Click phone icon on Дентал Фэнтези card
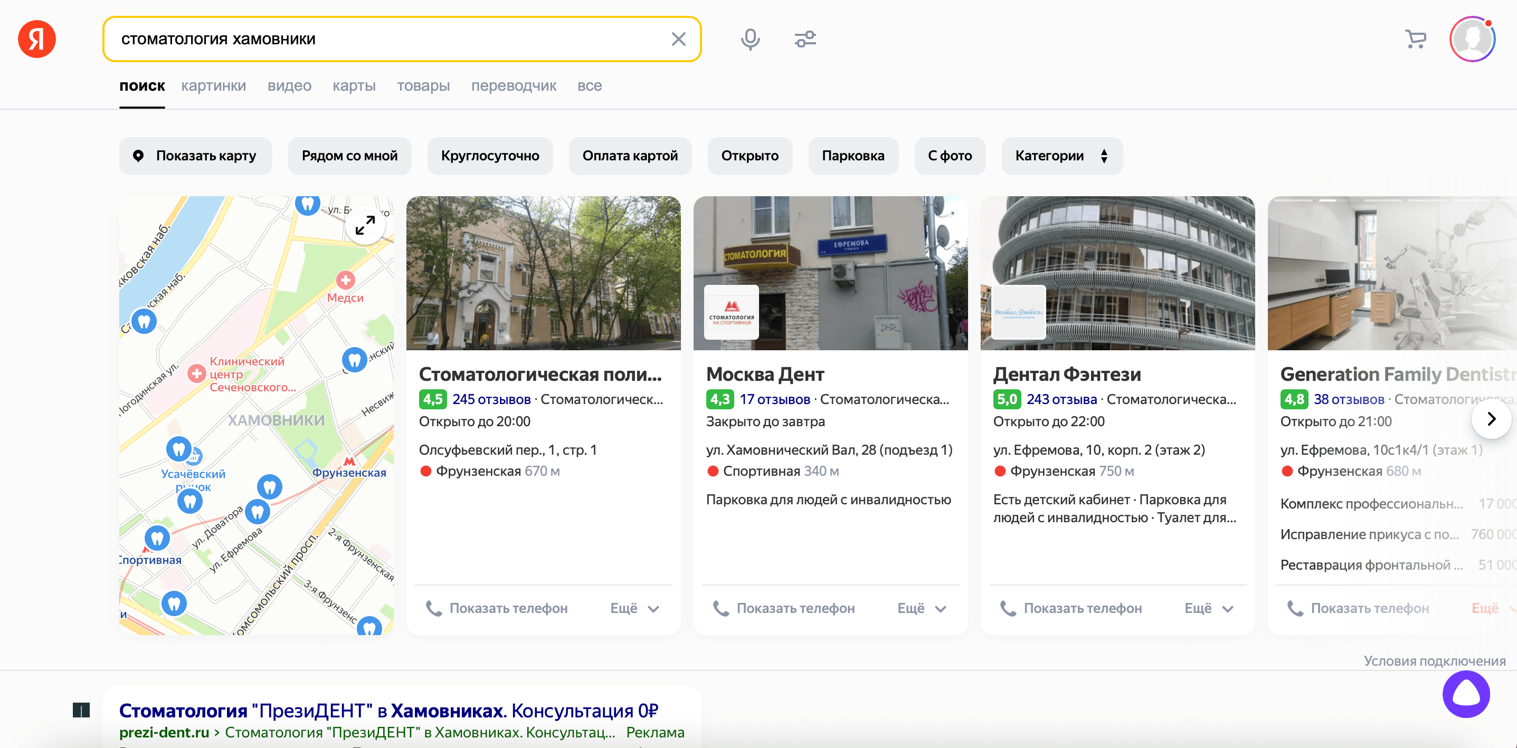 pyautogui.click(x=1008, y=608)
